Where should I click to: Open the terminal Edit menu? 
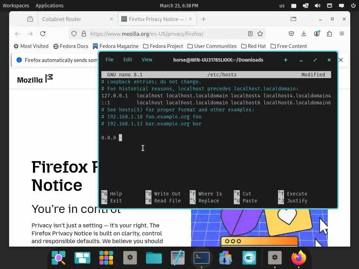pyautogui.click(x=128, y=60)
